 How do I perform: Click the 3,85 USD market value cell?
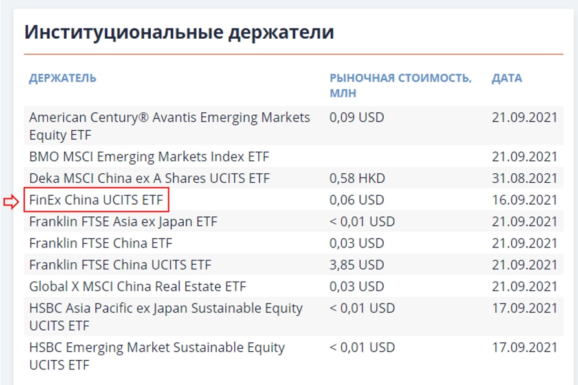[357, 265]
